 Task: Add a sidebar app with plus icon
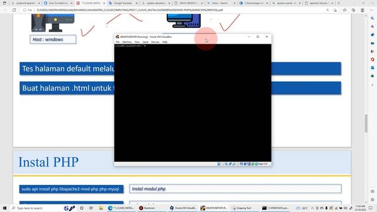pyautogui.click(x=372, y=85)
